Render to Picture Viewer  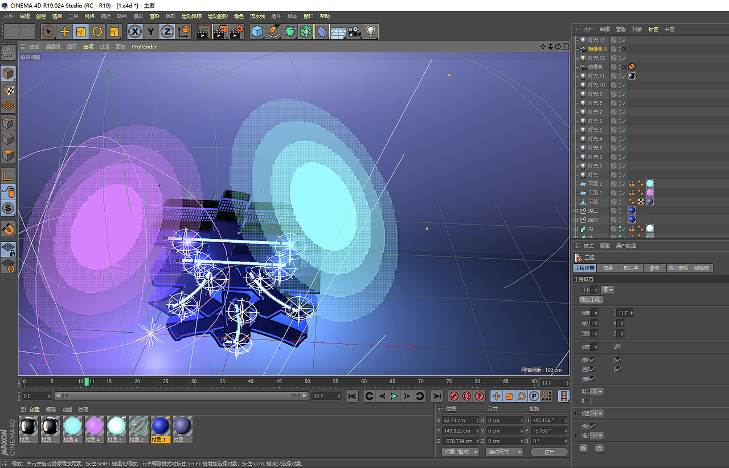pyautogui.click(x=220, y=32)
